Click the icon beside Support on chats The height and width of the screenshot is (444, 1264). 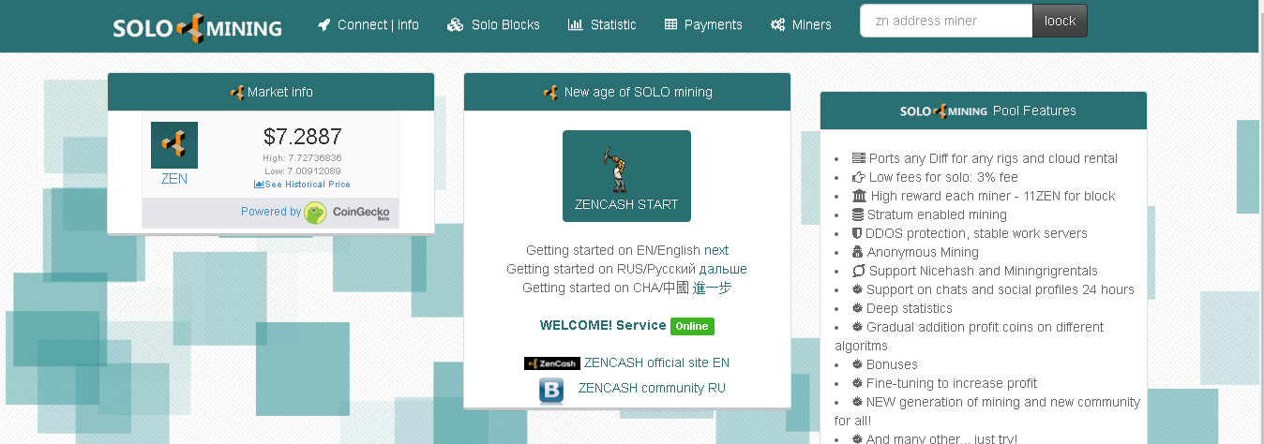pos(857,289)
